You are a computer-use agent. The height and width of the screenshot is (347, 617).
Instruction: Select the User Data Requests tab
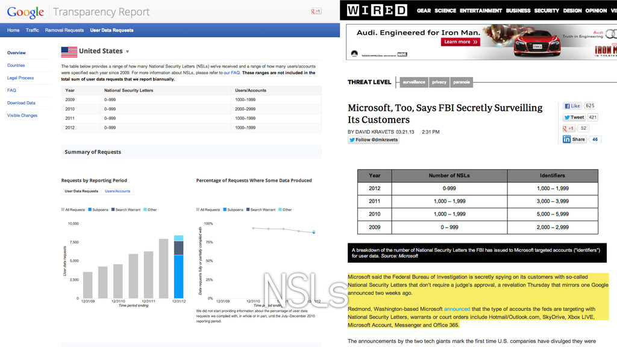click(111, 30)
